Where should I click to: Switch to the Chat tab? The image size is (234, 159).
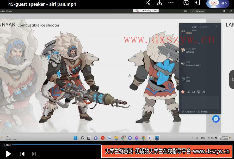click(x=194, y=27)
